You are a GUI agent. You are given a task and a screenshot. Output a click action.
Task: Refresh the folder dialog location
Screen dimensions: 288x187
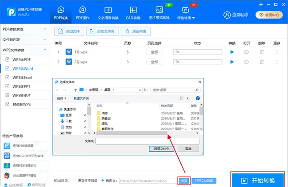(x=145, y=90)
